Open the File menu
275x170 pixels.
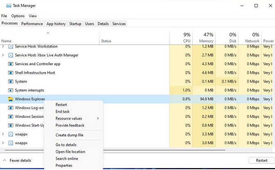point(4,16)
